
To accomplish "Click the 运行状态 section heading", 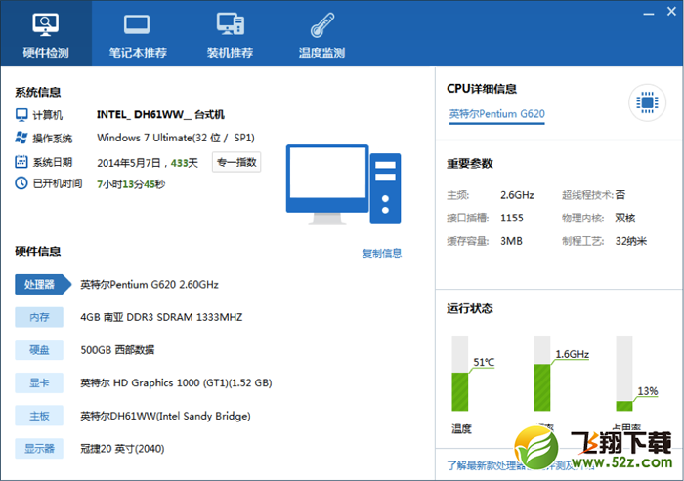I will click(x=469, y=308).
